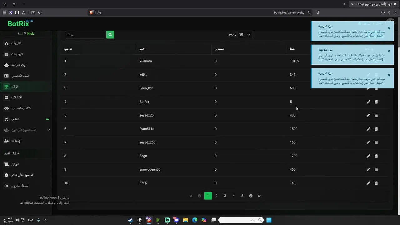400x225 pixels.
Task: Click the browser music note playlist icon
Action: pyautogui.click(x=23, y=12)
